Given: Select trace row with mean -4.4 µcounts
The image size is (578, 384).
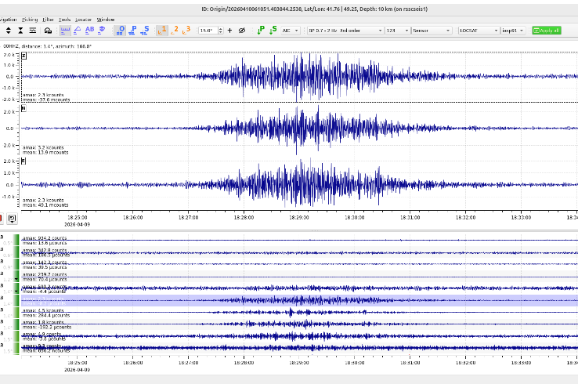Looking at the screenshot, I should point(299,288).
